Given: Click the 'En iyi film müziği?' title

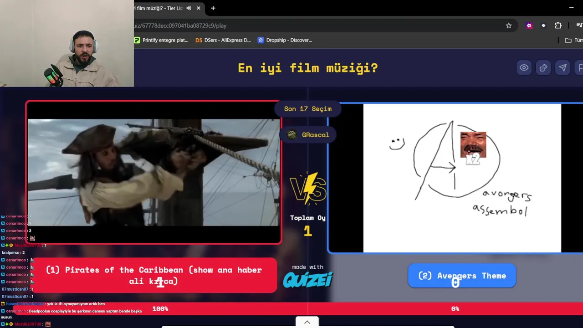Looking at the screenshot, I should 308,68.
